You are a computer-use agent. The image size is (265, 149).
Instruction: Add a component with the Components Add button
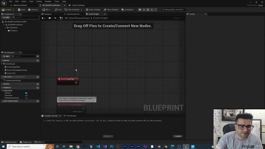point(6,17)
